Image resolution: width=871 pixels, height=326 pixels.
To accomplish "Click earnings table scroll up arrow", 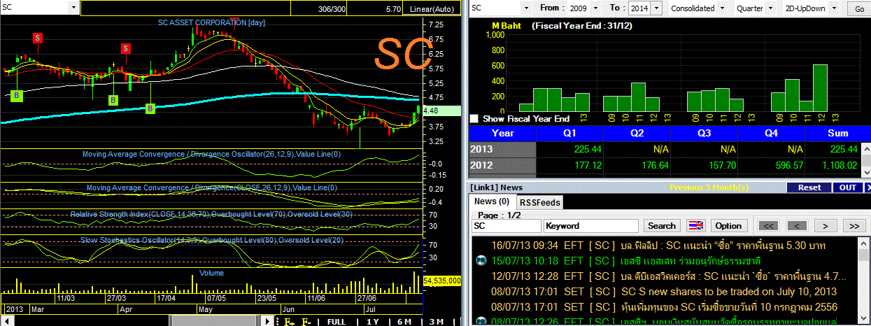I will [866, 148].
